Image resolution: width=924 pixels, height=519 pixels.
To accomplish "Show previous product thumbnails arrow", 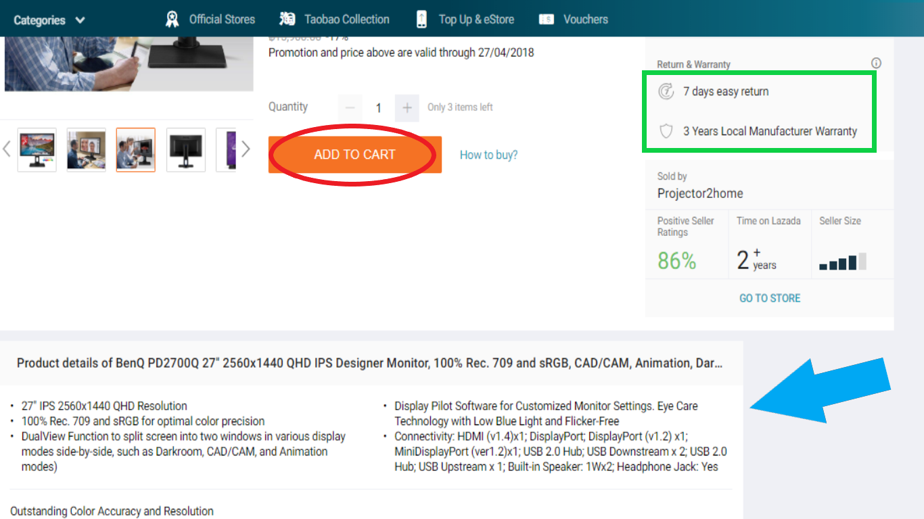I will pos(7,149).
